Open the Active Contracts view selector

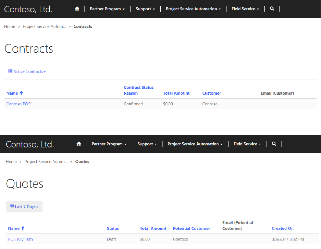pos(27,71)
